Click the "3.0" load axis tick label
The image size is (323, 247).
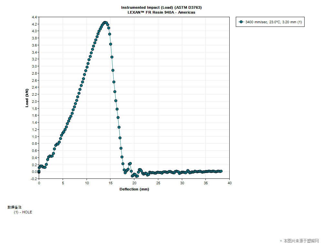pyautogui.click(x=35, y=66)
